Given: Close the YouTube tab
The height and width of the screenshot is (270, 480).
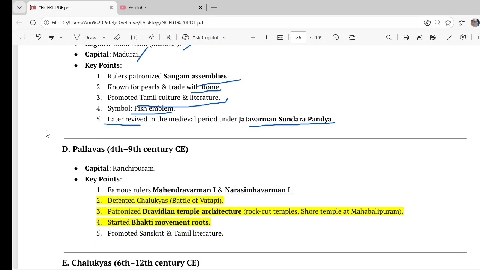Looking at the screenshot, I should coord(201,7).
